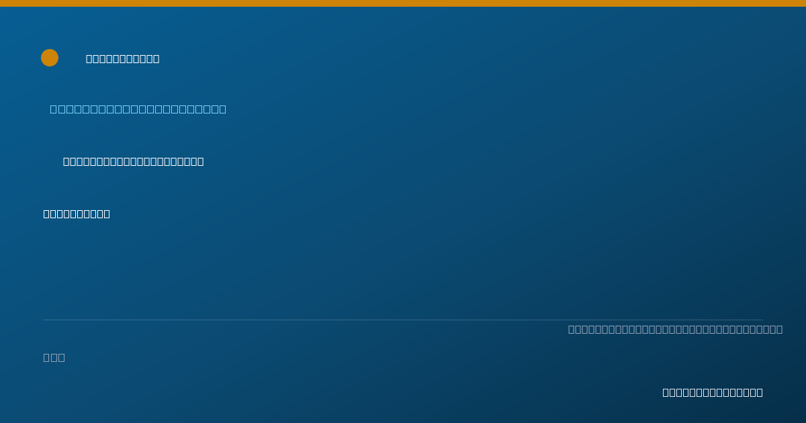Click the orange bar along the top edge
Viewport: 806px width, 423px height.
403,3
